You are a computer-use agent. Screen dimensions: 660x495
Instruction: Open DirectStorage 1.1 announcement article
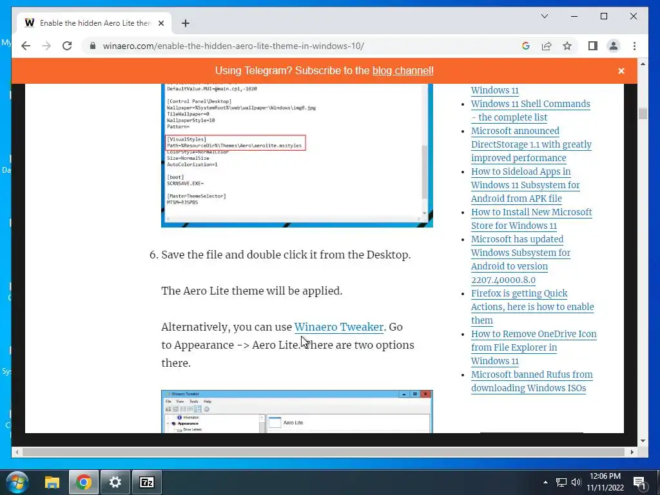[x=531, y=144]
